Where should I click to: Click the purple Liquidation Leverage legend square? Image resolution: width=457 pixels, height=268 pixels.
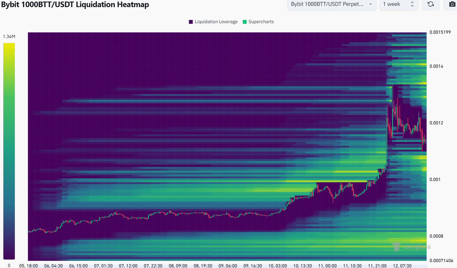[191, 22]
